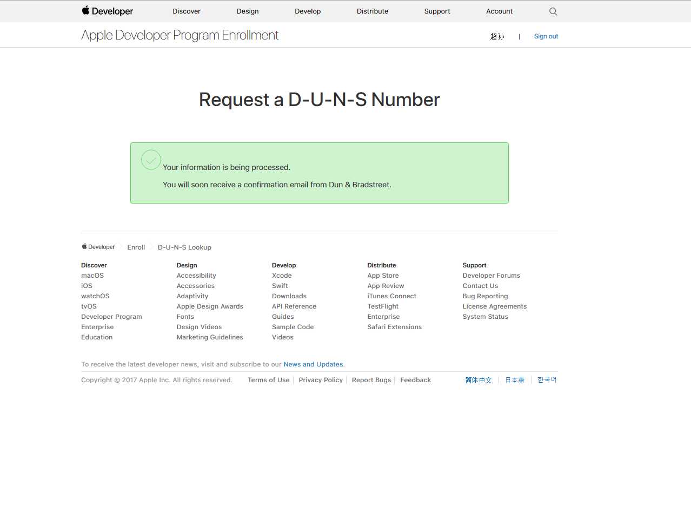This screenshot has height=524, width=691.
Task: Open the search magnifier icon
Action: (553, 11)
